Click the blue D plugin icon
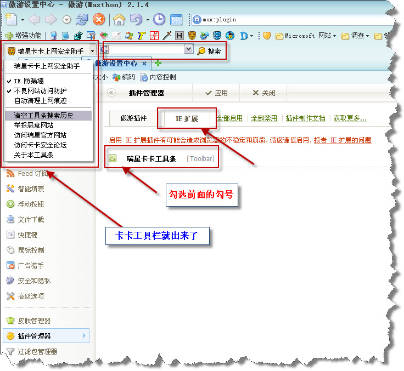This screenshot has height=371, width=404. tap(244, 36)
